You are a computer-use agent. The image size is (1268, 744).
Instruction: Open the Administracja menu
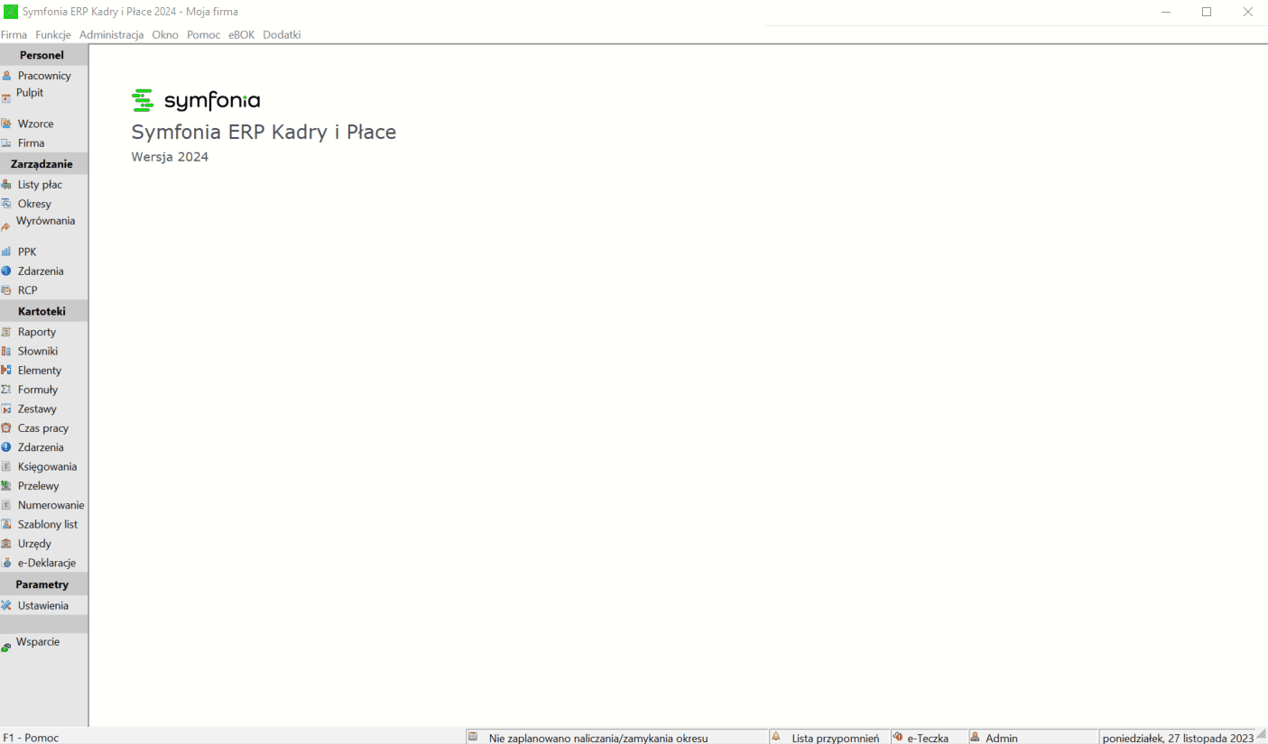[x=112, y=34]
